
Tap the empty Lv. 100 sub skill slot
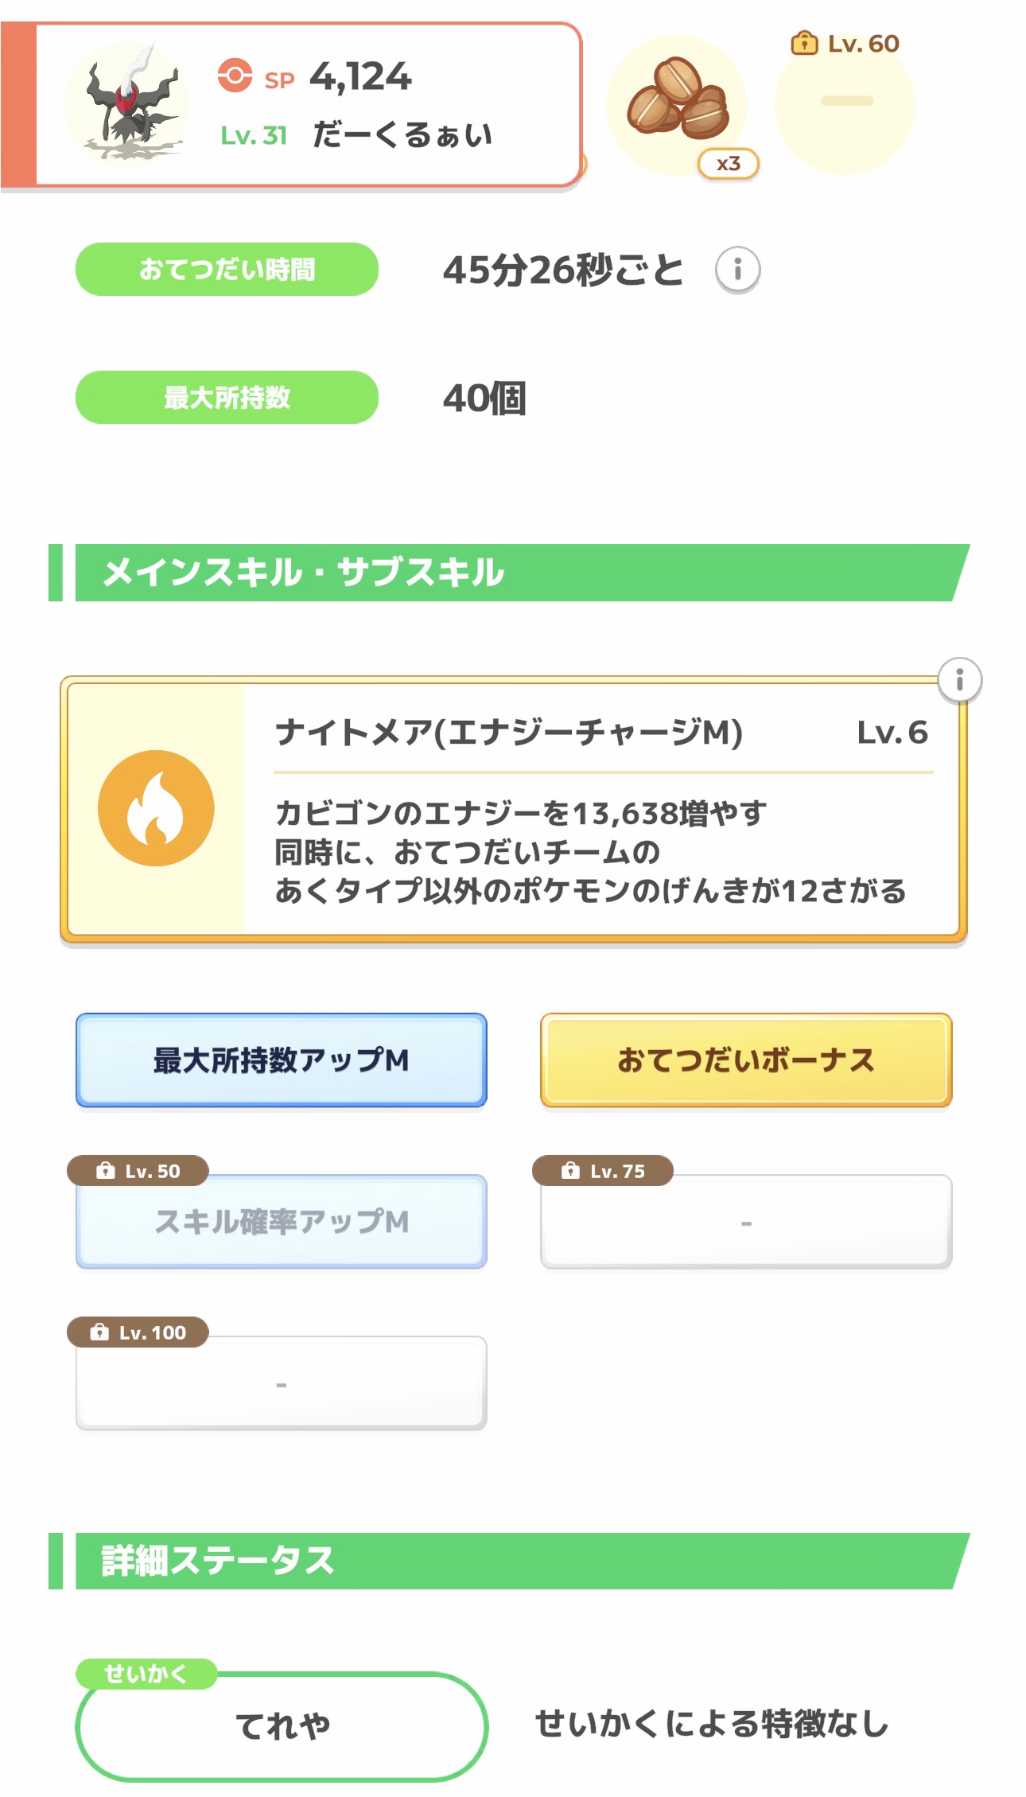coord(282,1385)
